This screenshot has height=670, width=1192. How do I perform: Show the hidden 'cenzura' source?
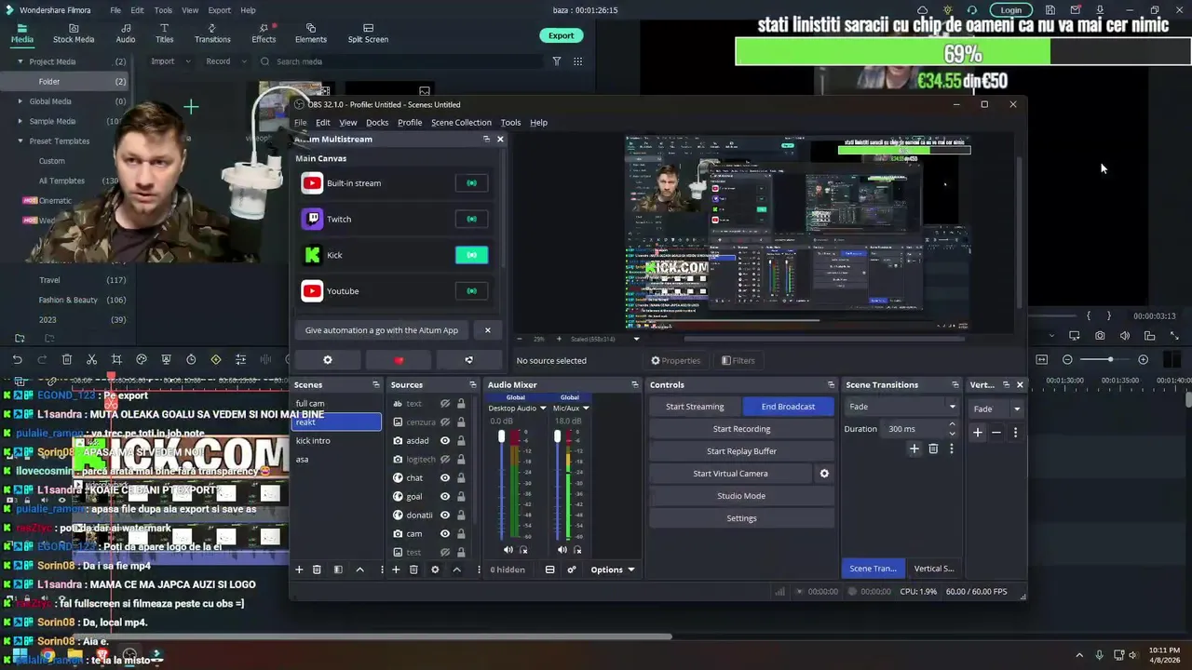pos(445,422)
